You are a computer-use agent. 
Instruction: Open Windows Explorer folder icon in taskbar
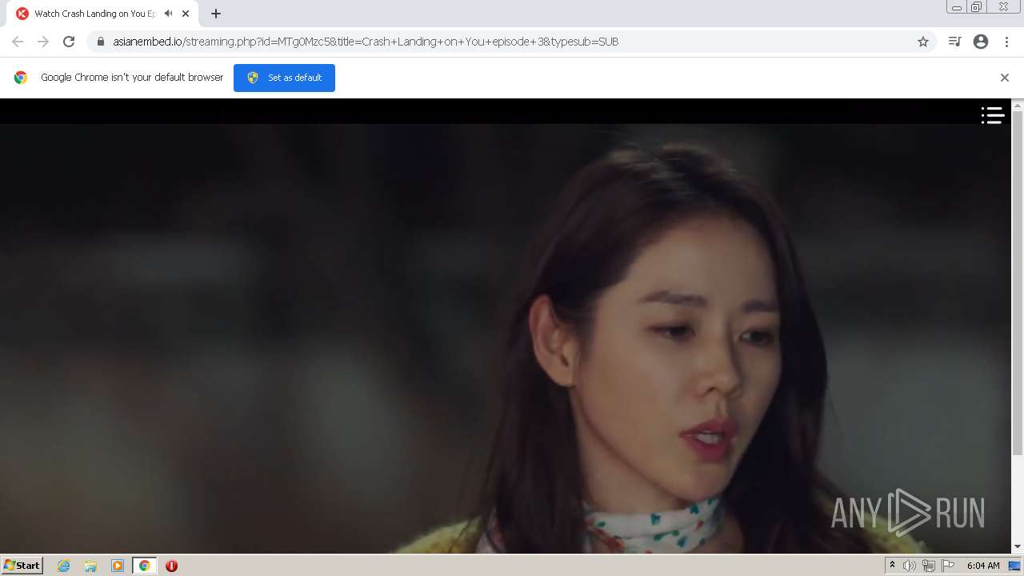click(x=90, y=566)
